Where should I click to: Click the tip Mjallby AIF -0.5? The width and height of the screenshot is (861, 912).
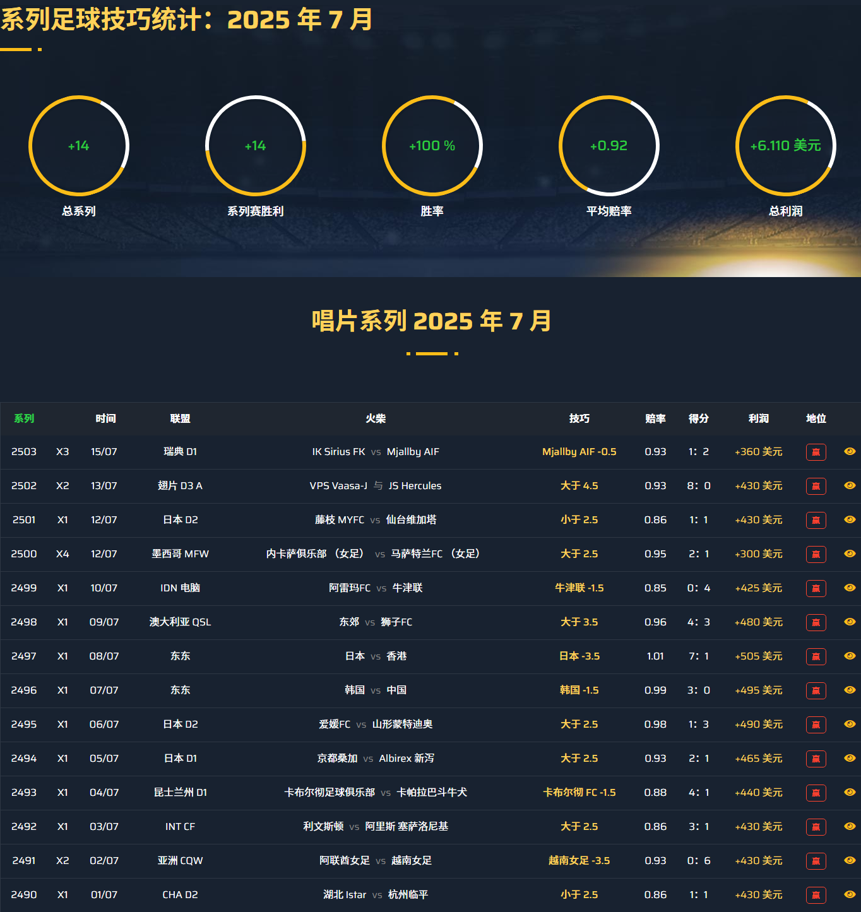click(579, 452)
